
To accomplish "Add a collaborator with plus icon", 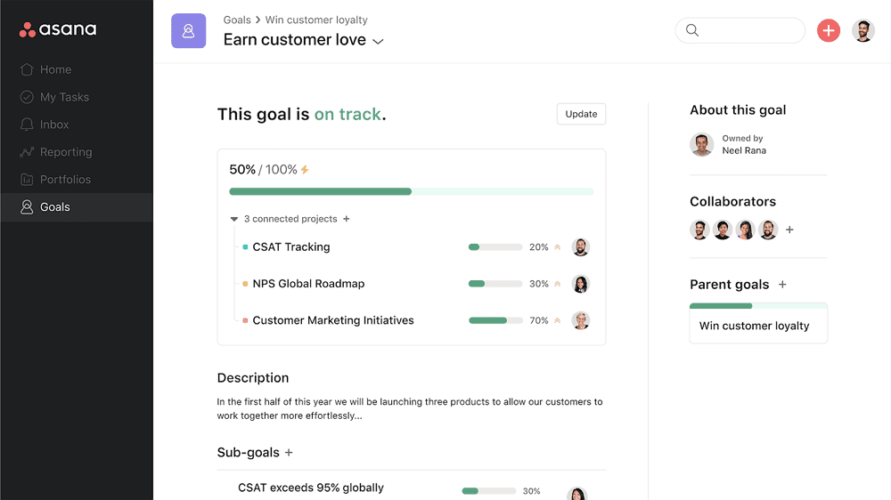I will [x=789, y=230].
